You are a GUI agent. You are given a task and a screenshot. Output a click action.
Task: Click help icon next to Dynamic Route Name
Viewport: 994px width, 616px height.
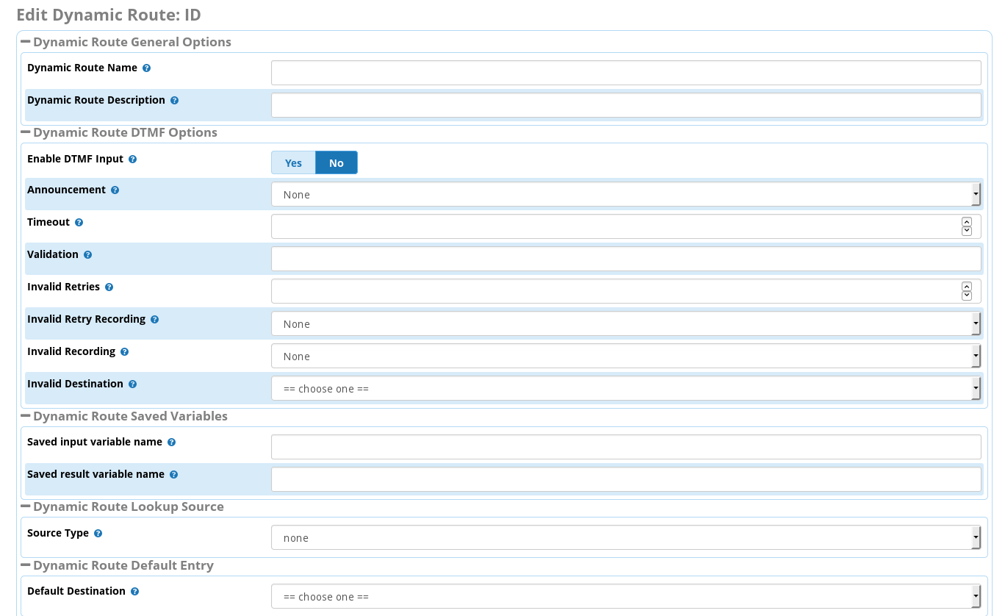pos(147,68)
